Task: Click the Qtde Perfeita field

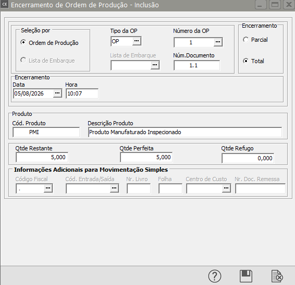Action: coord(146,157)
